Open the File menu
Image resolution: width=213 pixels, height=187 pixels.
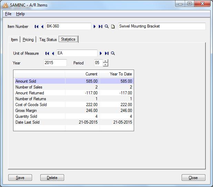8,14
